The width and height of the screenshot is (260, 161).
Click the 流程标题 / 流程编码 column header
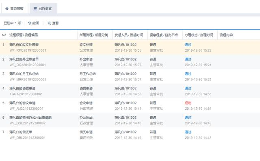coord(24,35)
